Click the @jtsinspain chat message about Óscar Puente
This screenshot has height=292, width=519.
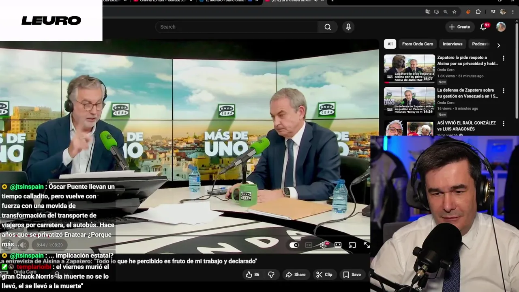(x=59, y=215)
